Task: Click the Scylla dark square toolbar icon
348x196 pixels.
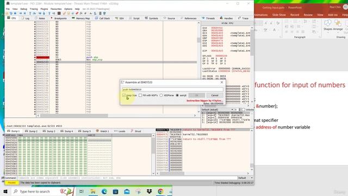Action: pos(59,13)
